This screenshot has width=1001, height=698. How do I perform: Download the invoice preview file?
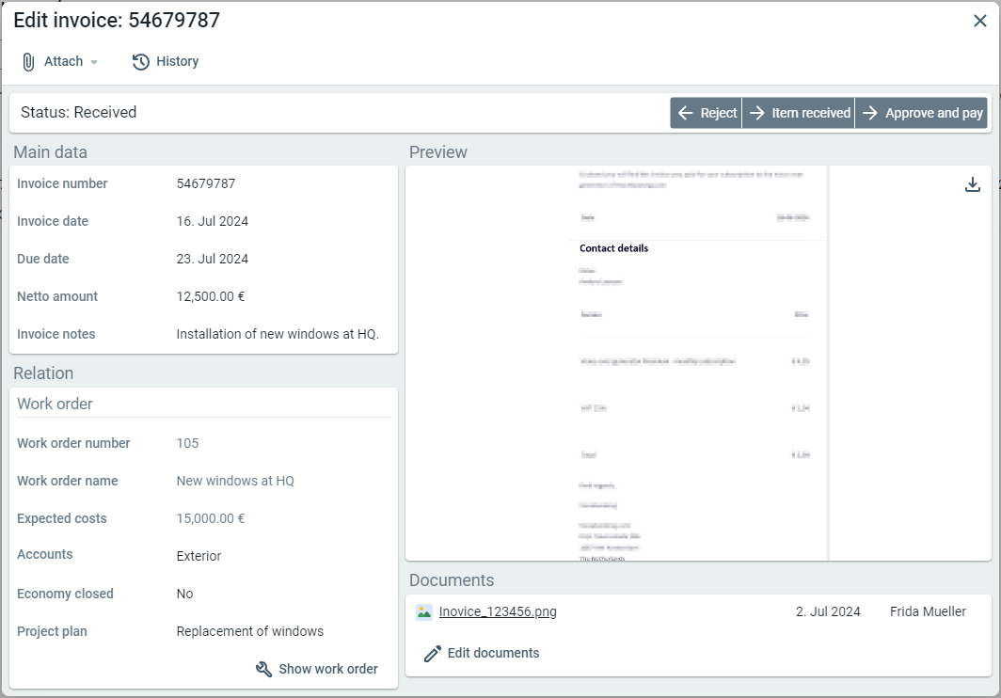point(973,184)
